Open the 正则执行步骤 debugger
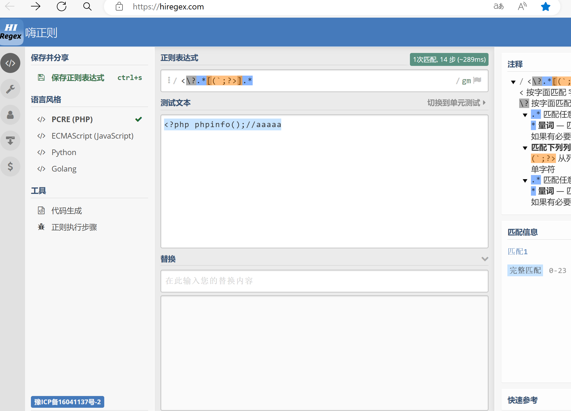Viewport: 571px width, 411px height. [74, 227]
